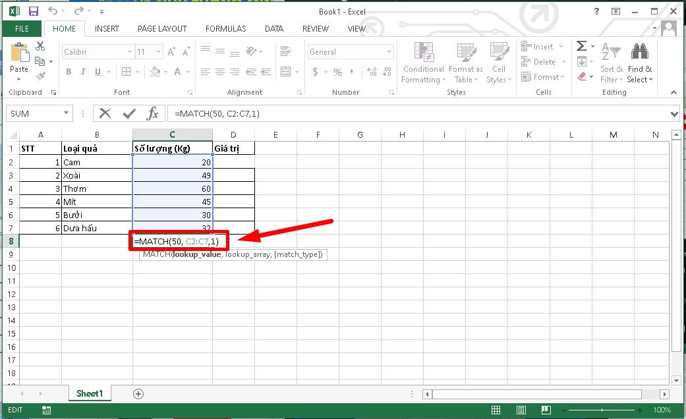
Task: Toggle Top Align vertical alignment
Action: [x=205, y=50]
